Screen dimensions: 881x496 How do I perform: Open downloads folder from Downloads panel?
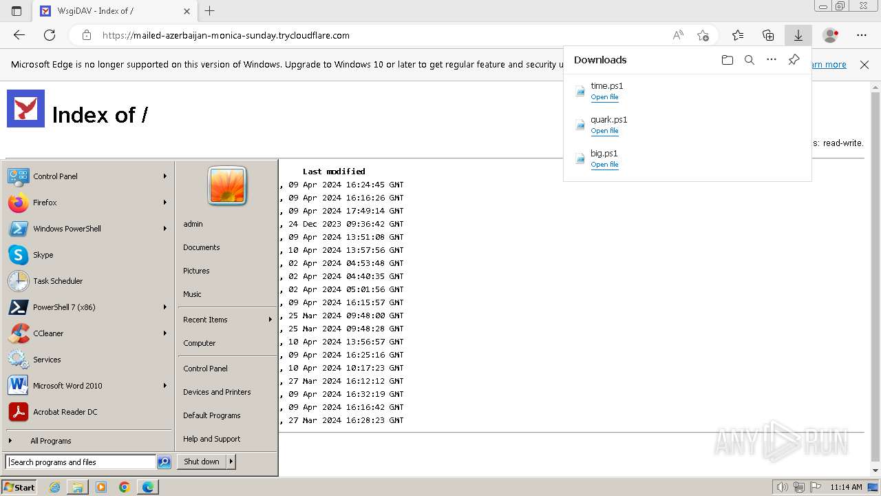point(728,60)
